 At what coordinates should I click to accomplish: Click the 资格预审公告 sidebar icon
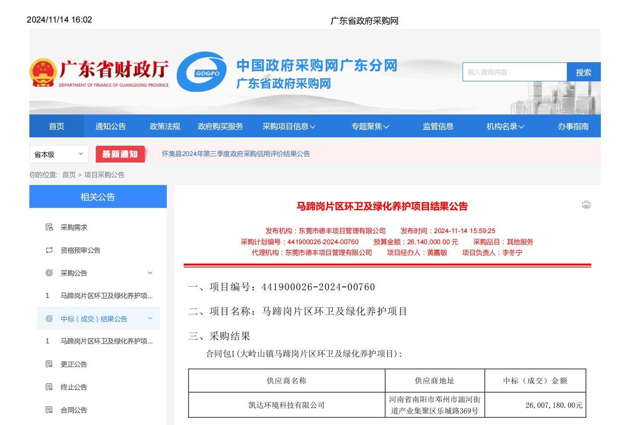pos(49,250)
